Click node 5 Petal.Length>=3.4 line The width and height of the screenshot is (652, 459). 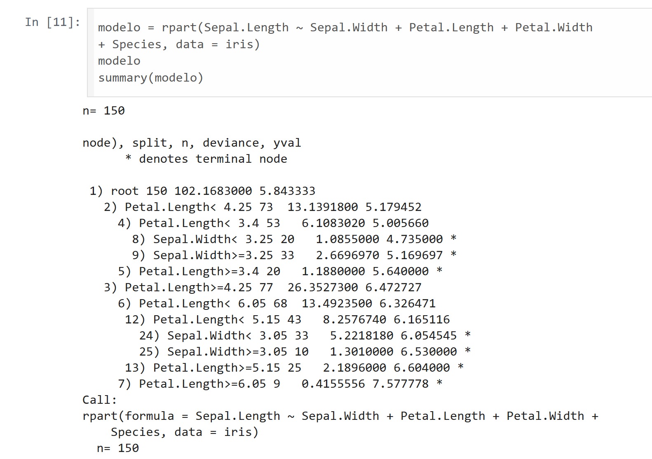tap(279, 272)
